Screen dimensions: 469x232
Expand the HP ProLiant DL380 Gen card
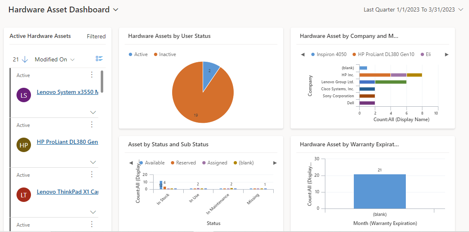pos(93,162)
